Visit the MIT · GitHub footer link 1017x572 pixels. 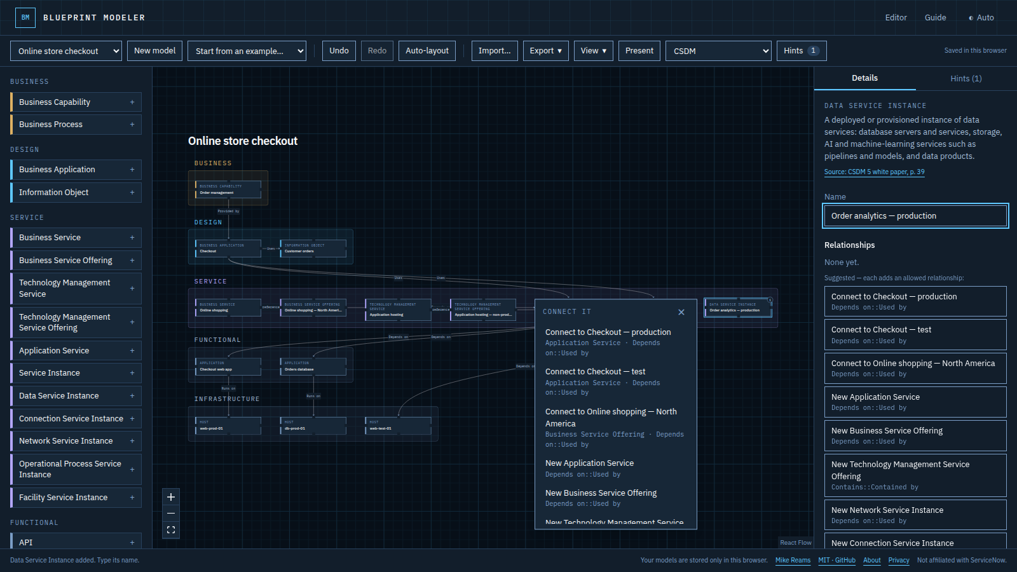[836, 561]
